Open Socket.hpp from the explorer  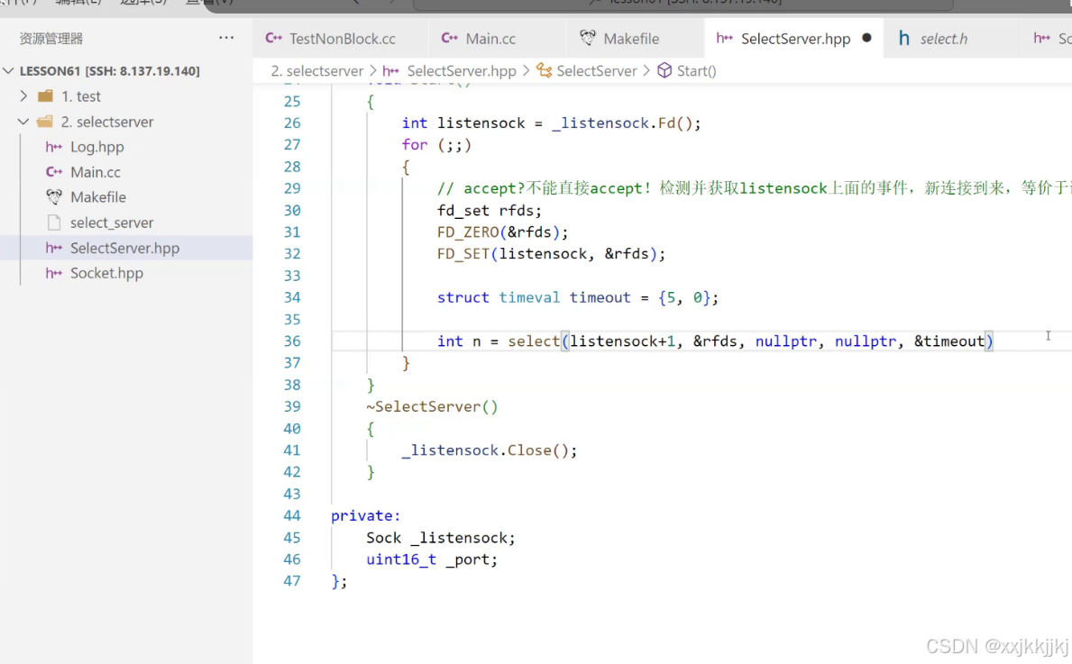tap(106, 273)
